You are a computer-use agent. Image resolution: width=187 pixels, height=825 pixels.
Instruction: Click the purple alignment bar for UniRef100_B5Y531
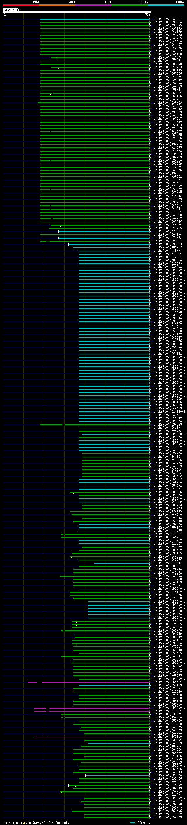(x=89, y=682)
